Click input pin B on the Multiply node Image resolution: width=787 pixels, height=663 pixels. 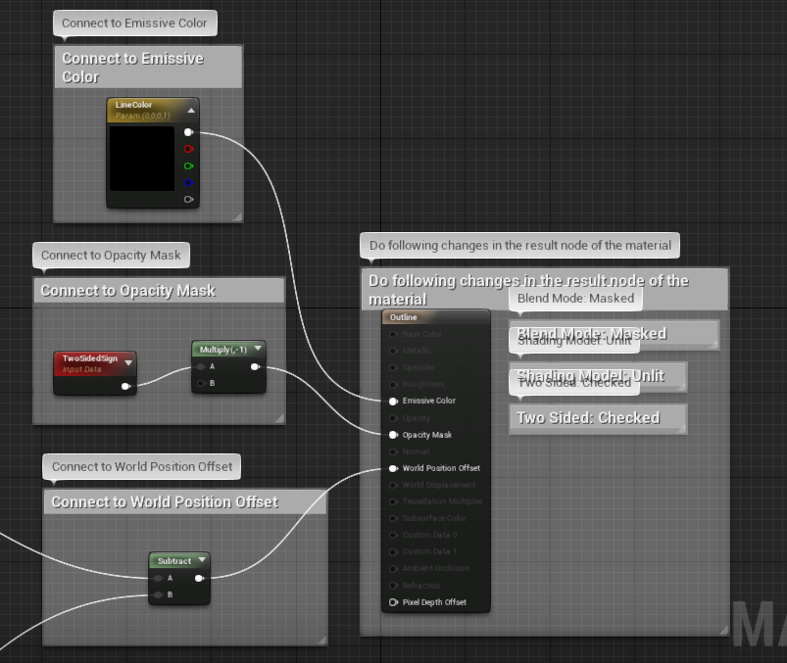coord(201,383)
